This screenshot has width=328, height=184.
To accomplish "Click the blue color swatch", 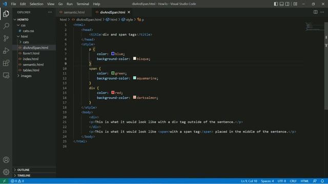I will pyautogui.click(x=113, y=54).
